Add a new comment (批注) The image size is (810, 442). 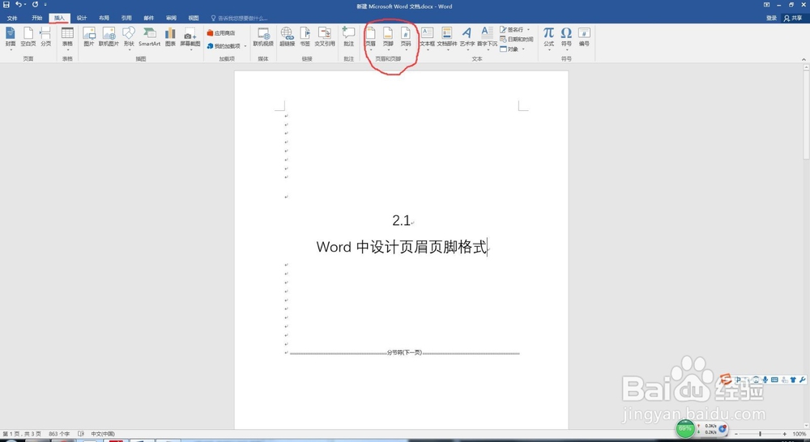(348, 37)
